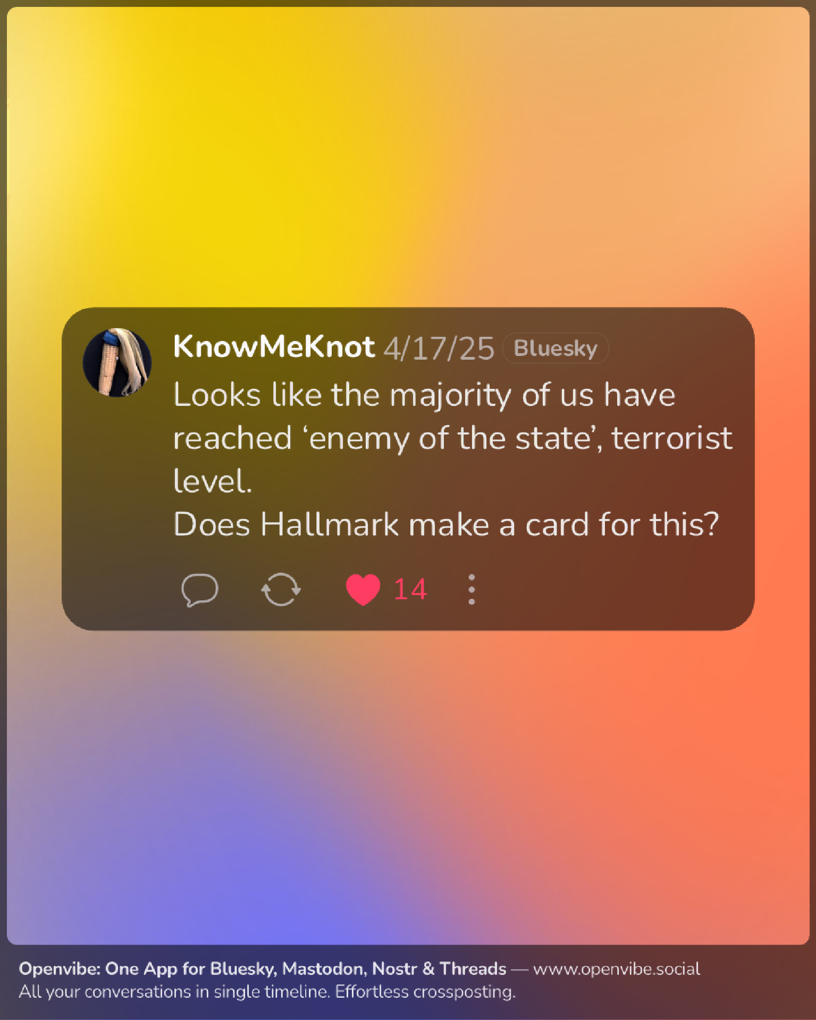Click the word 'level.' in the post

[213, 481]
